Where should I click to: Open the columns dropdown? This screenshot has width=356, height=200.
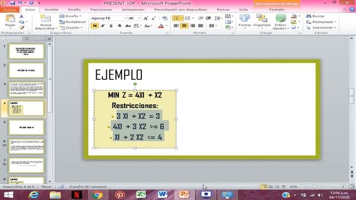point(212,26)
